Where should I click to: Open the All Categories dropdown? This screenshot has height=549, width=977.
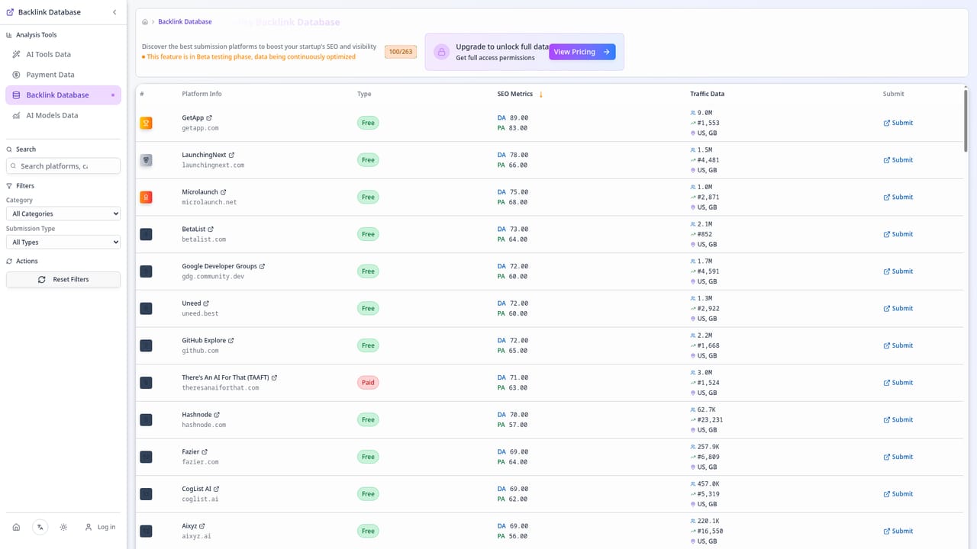(x=63, y=213)
